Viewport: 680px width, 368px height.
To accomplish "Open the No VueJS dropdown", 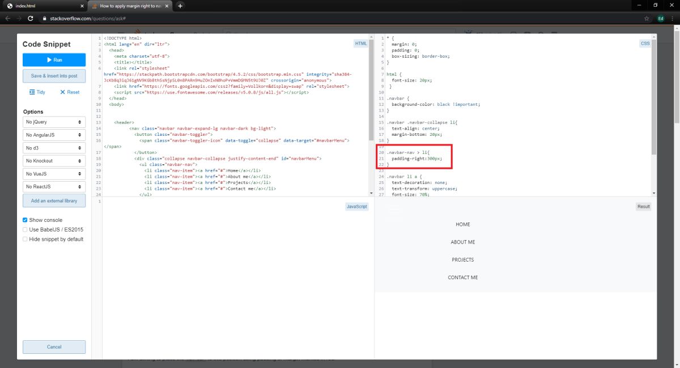I will [x=54, y=174].
